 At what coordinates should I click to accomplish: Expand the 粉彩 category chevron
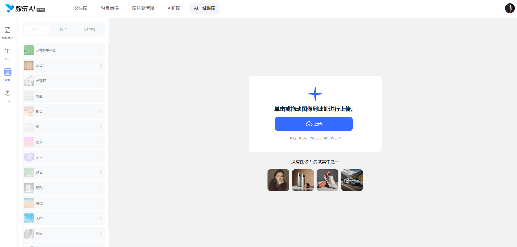point(101,142)
